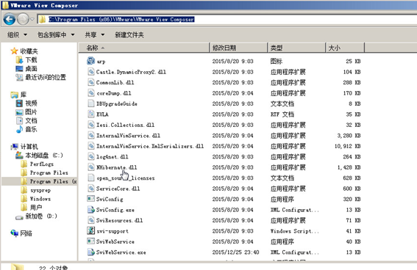417x270 pixels.
Task: Select the log4net.dll file icon
Action: [x=91, y=156]
